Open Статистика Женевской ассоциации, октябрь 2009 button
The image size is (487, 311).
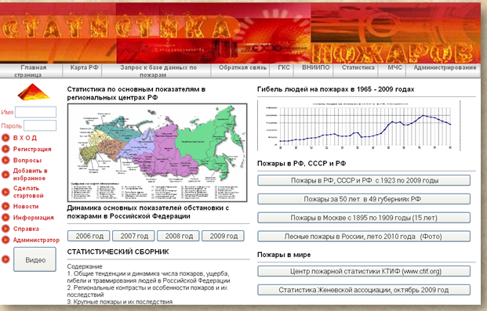click(364, 290)
